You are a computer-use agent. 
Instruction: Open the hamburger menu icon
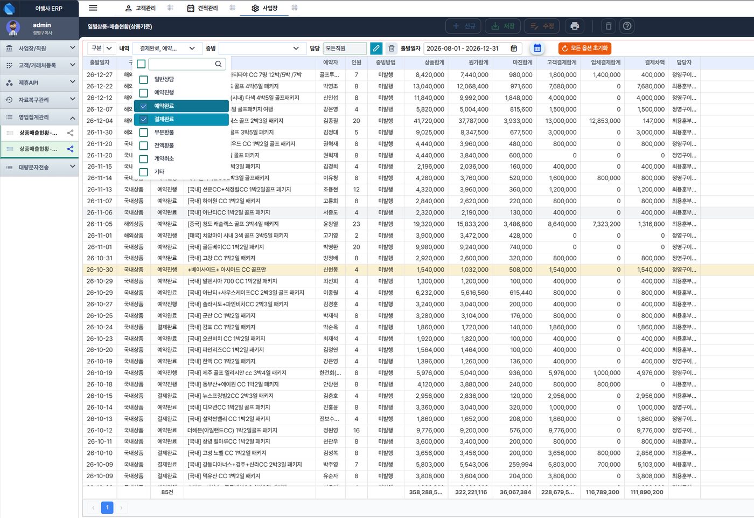93,8
